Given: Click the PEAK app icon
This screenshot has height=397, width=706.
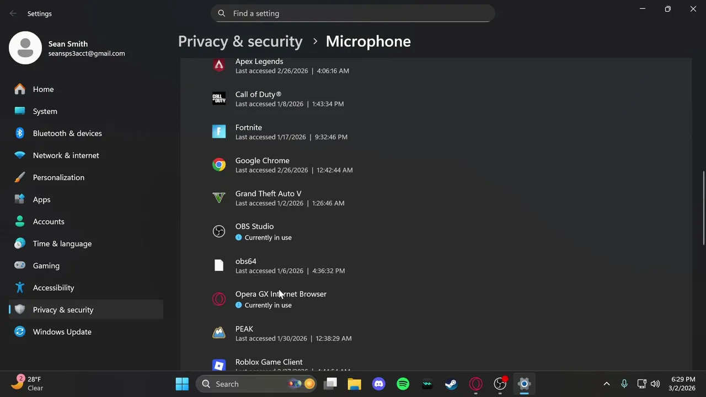Looking at the screenshot, I should click(x=219, y=332).
